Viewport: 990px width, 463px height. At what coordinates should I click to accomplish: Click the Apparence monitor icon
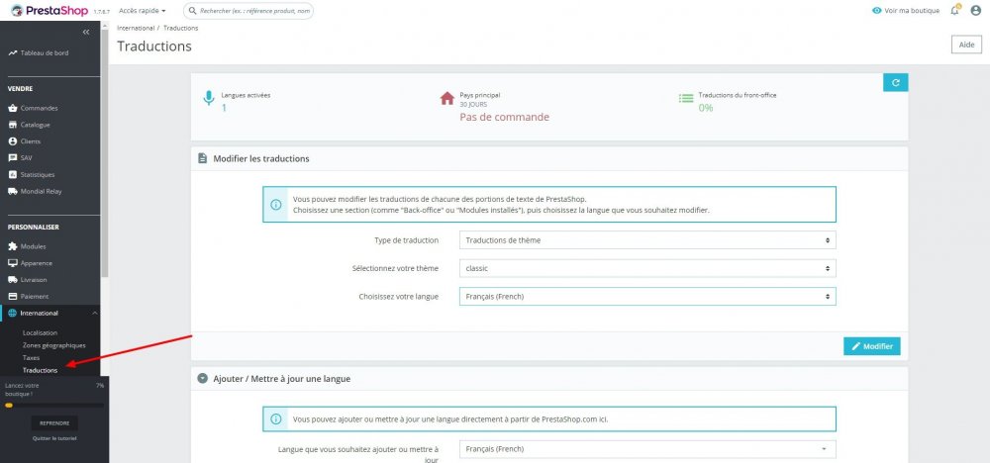(13, 263)
